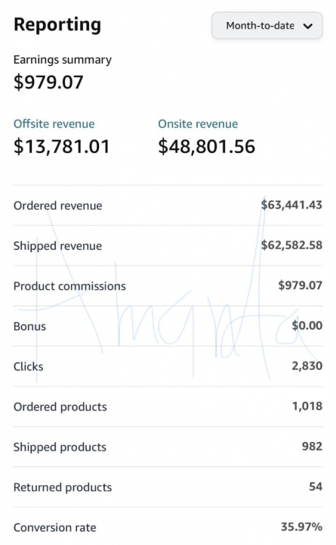Select the Ordered revenue row

pos(168,205)
